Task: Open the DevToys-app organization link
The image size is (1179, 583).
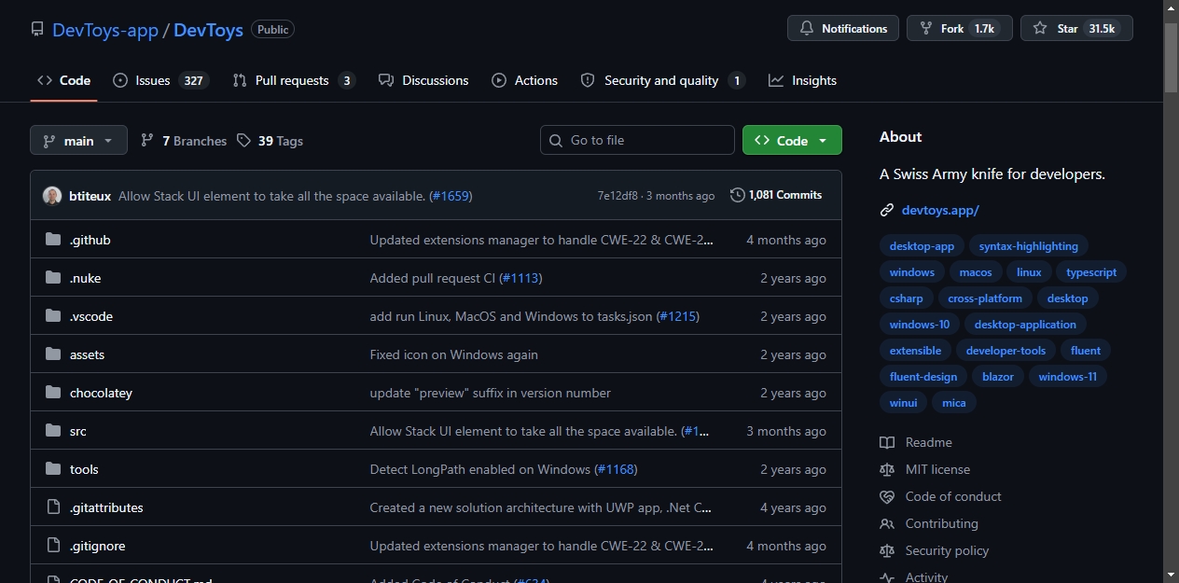Action: [105, 30]
